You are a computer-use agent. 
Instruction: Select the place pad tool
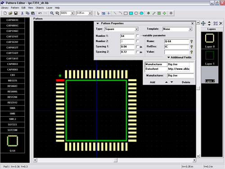point(148,13)
